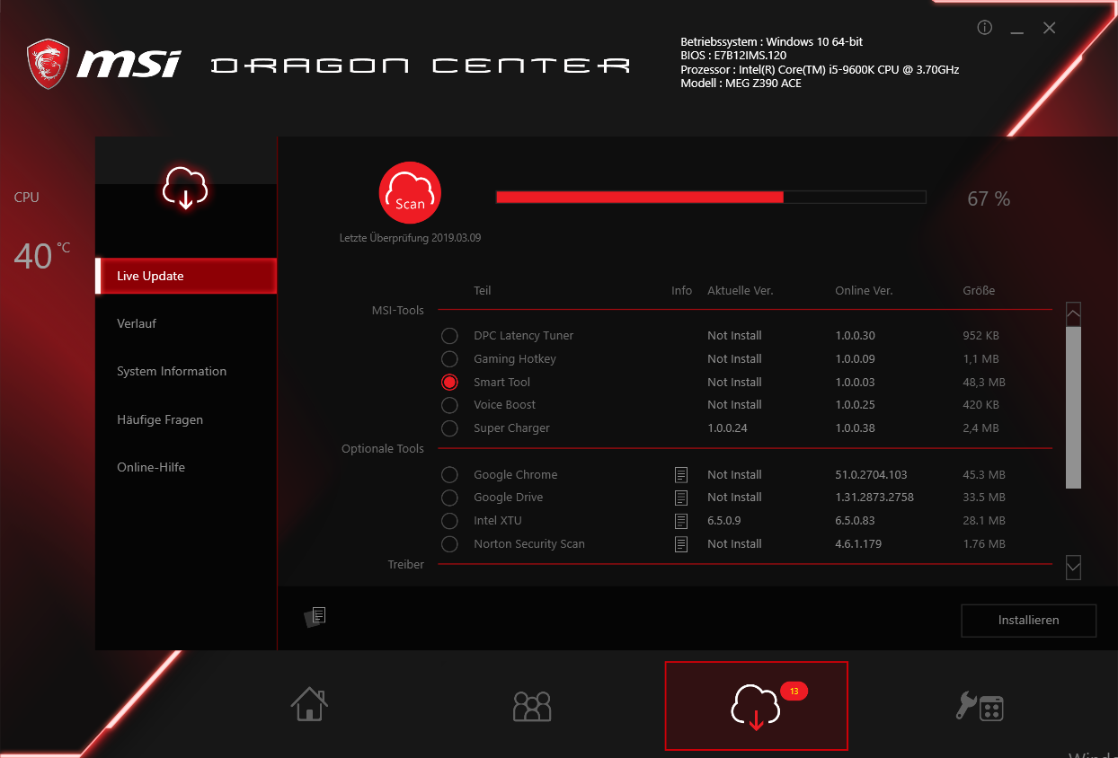The width and height of the screenshot is (1118, 758).
Task: Click the list scrollbar thumb
Action: pos(1073,408)
